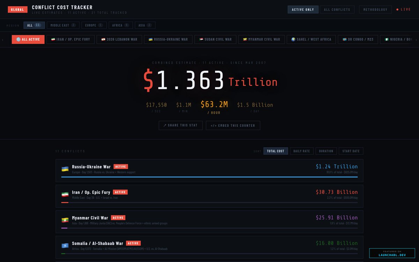
Task: Toggle the Active Only view
Action: click(x=303, y=9)
